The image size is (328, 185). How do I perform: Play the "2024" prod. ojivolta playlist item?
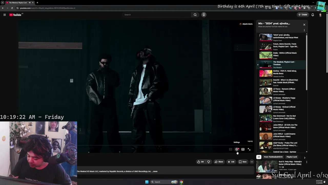click(281, 38)
